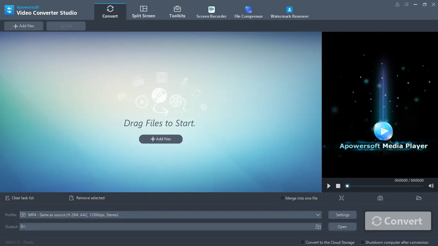The image size is (438, 246).
Task: Toggle fullscreen preview icon
Action: 341,198
